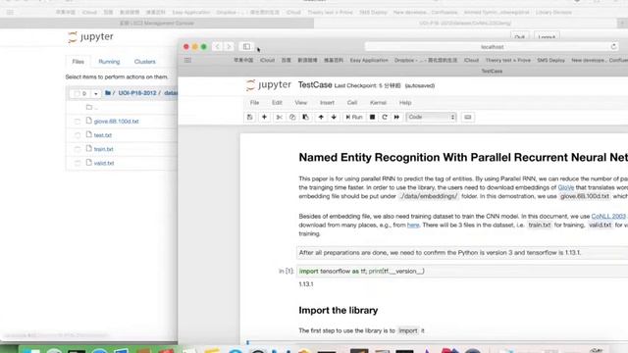Click the Jupyter logo in the file browser window
The width and height of the screenshot is (628, 353).
(x=90, y=37)
